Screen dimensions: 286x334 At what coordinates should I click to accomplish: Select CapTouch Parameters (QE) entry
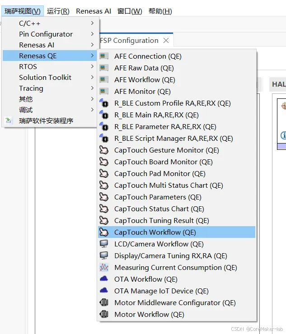coord(177,197)
